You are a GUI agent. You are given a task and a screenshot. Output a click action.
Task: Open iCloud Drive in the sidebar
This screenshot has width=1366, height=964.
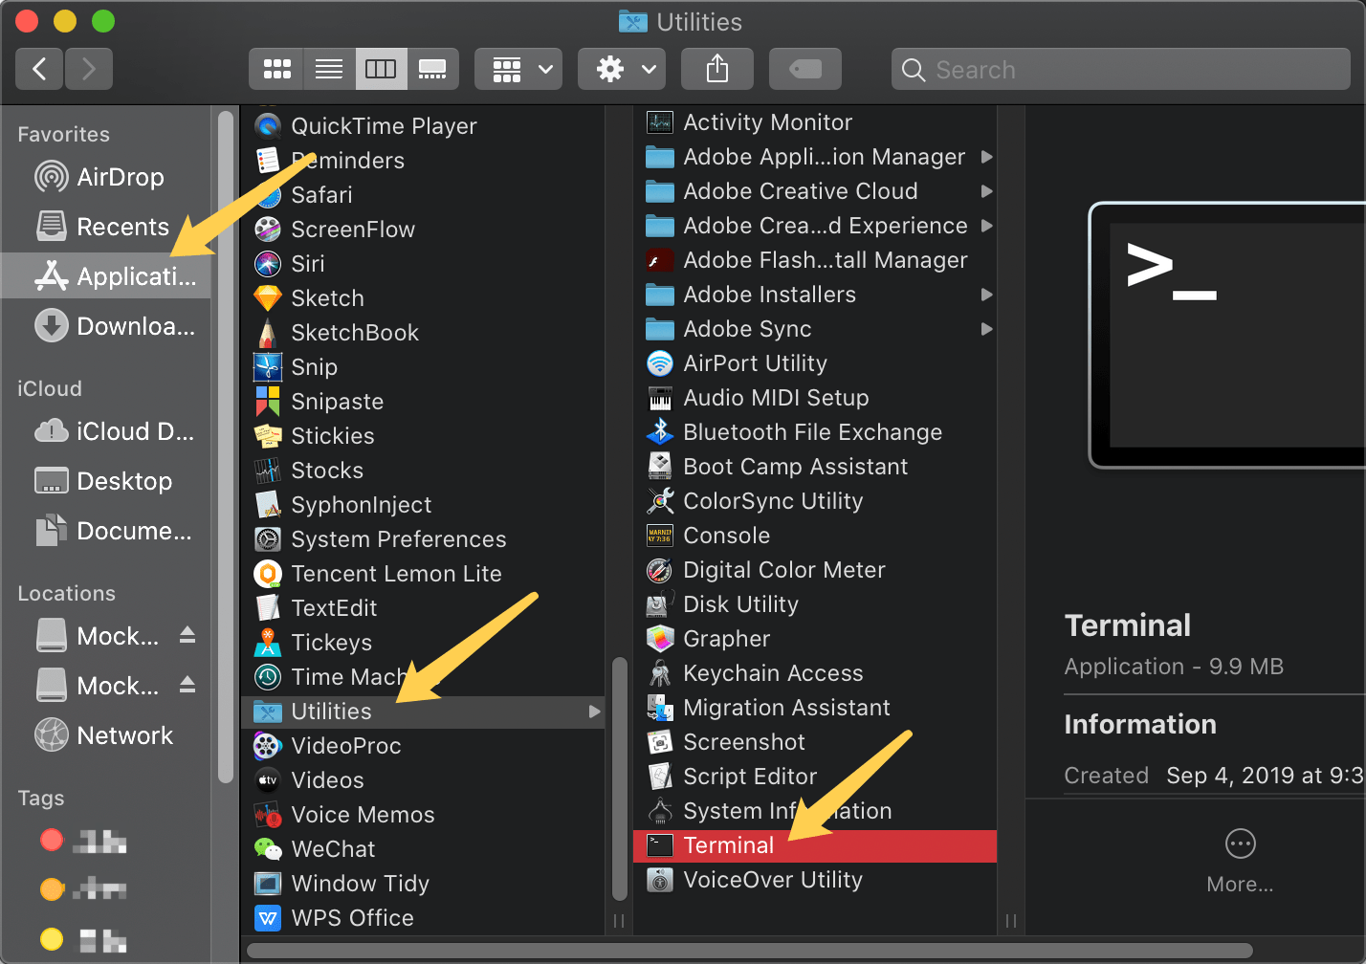click(x=105, y=431)
